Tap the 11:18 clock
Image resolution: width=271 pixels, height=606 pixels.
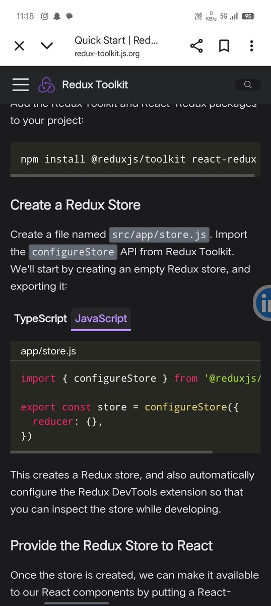[25, 16]
